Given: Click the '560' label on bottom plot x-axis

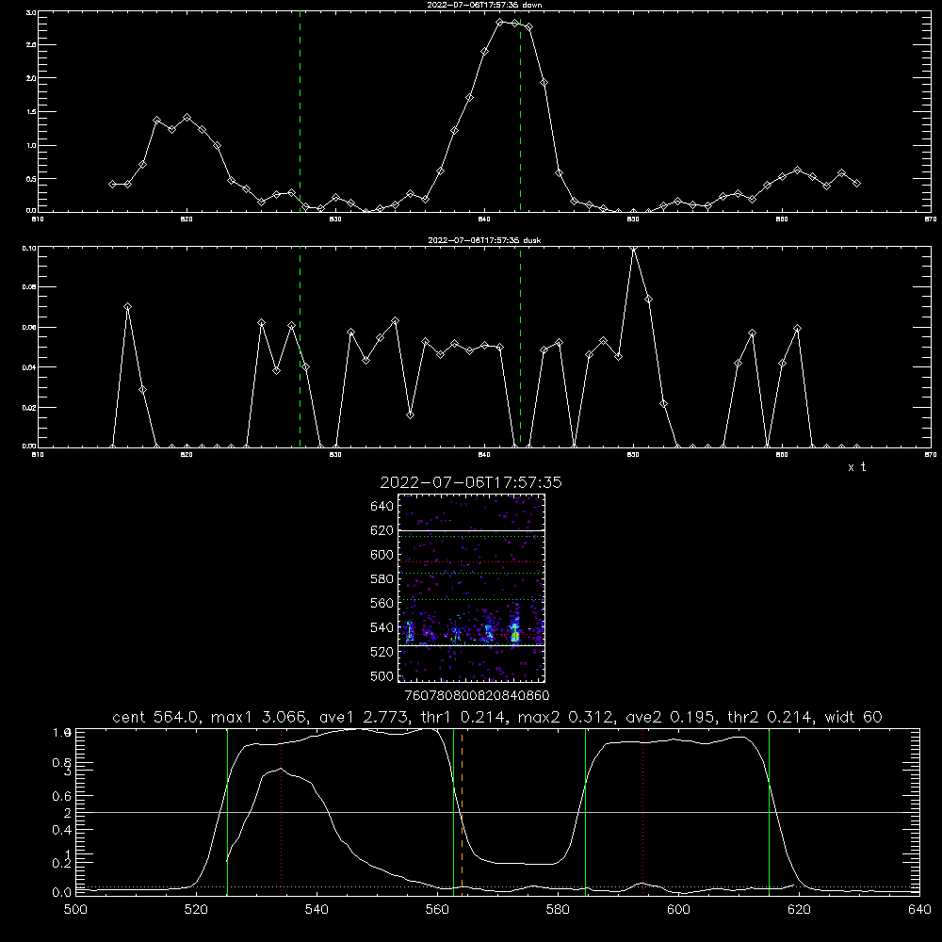Looking at the screenshot, I should click(x=437, y=910).
